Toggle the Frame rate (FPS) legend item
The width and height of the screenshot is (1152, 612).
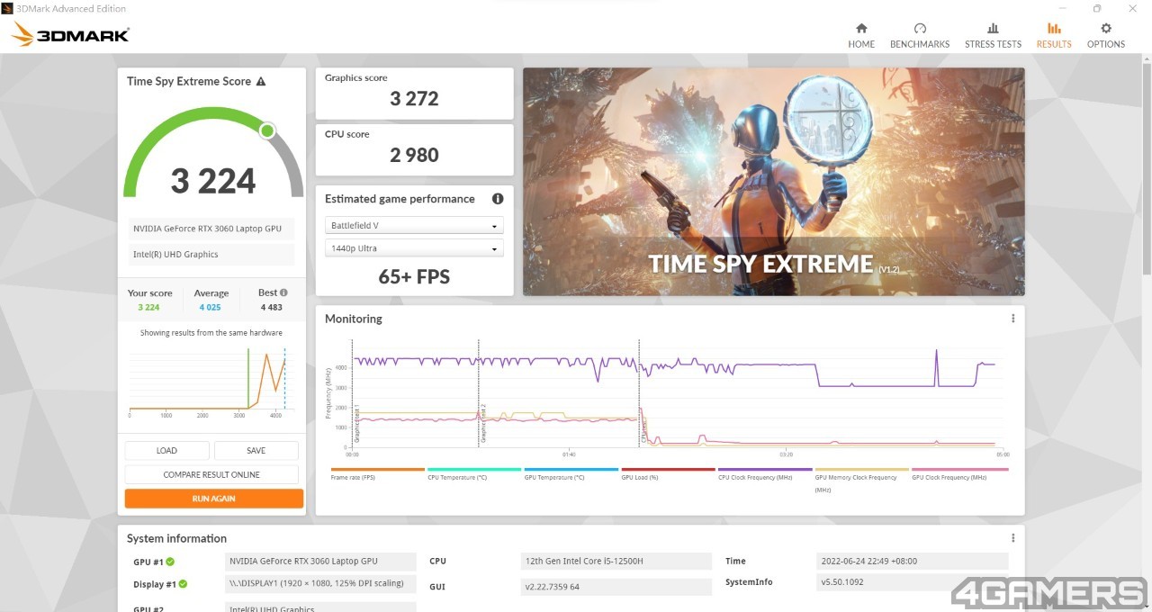377,474
